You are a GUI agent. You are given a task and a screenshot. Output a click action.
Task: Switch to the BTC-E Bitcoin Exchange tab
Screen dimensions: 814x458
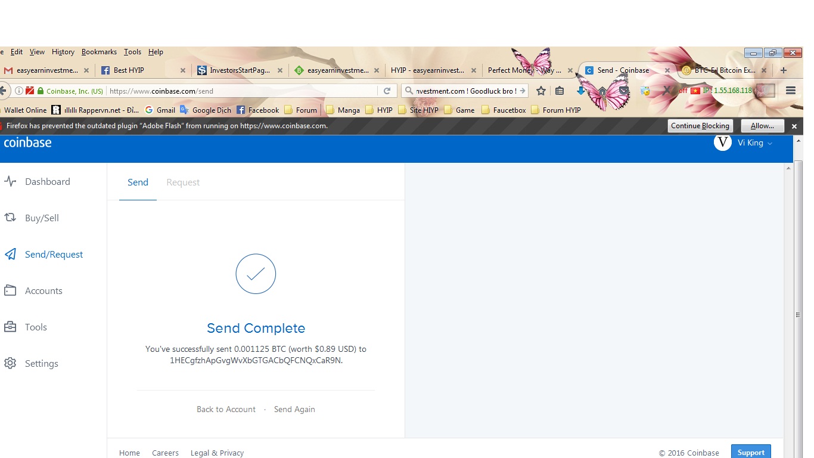723,70
